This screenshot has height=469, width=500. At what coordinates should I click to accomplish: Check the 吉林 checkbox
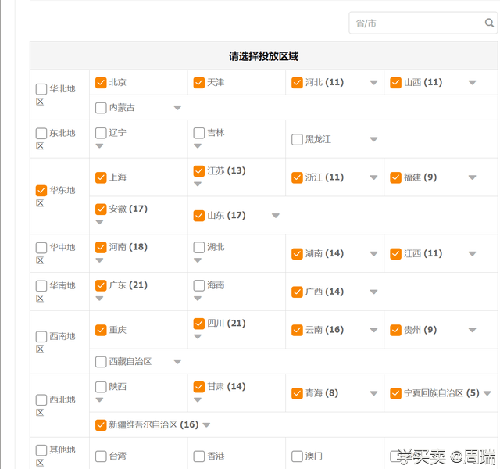pos(199,133)
